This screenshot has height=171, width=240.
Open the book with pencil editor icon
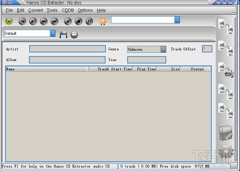226,133
